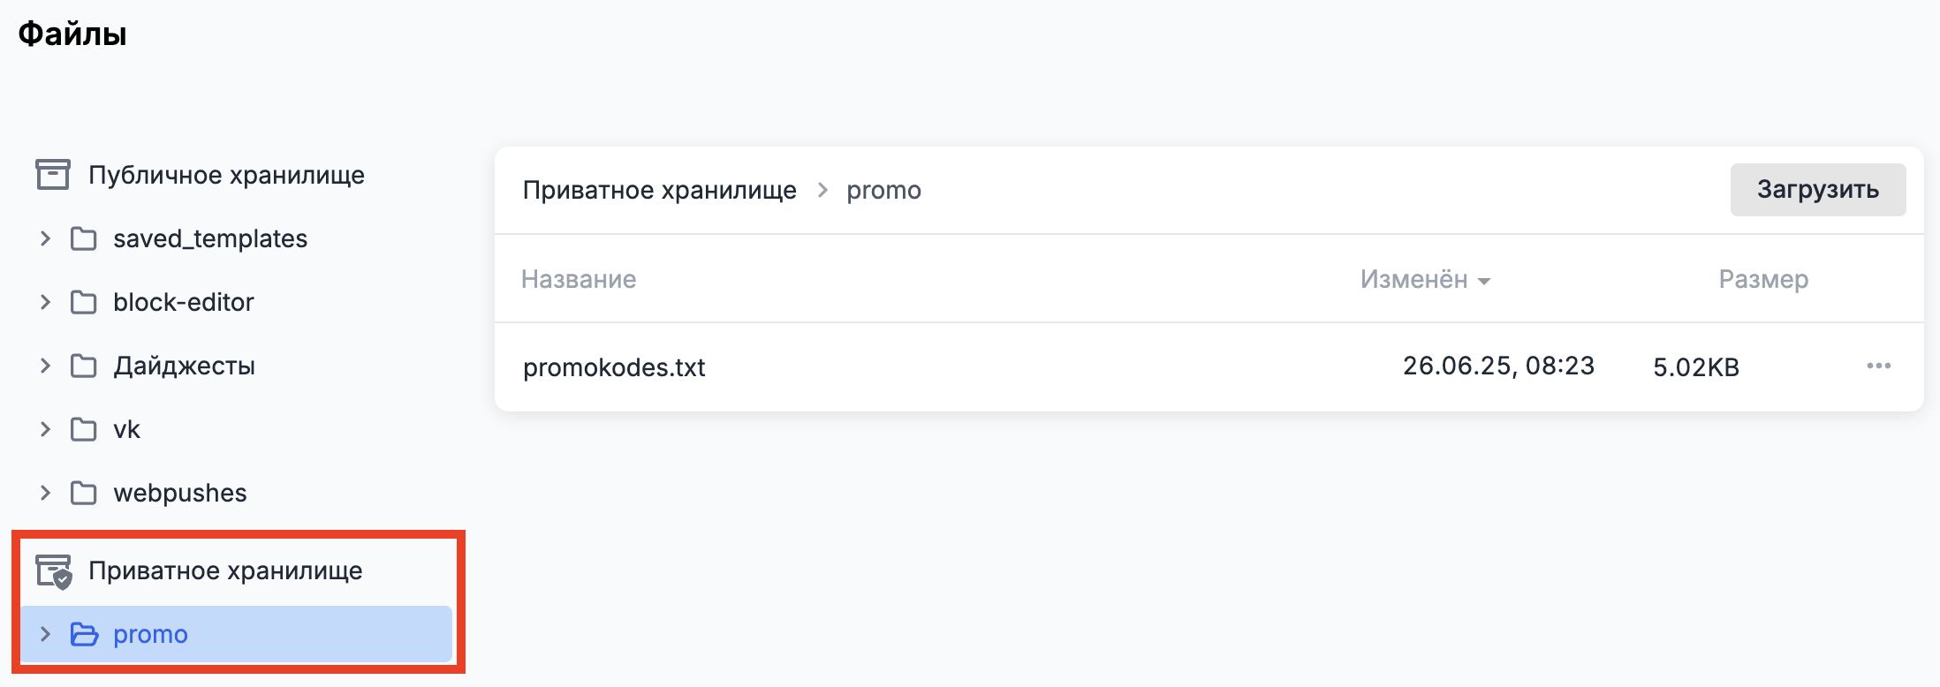1940x687 pixels.
Task: Collapse the promo folder in the sidebar
Action: click(45, 634)
